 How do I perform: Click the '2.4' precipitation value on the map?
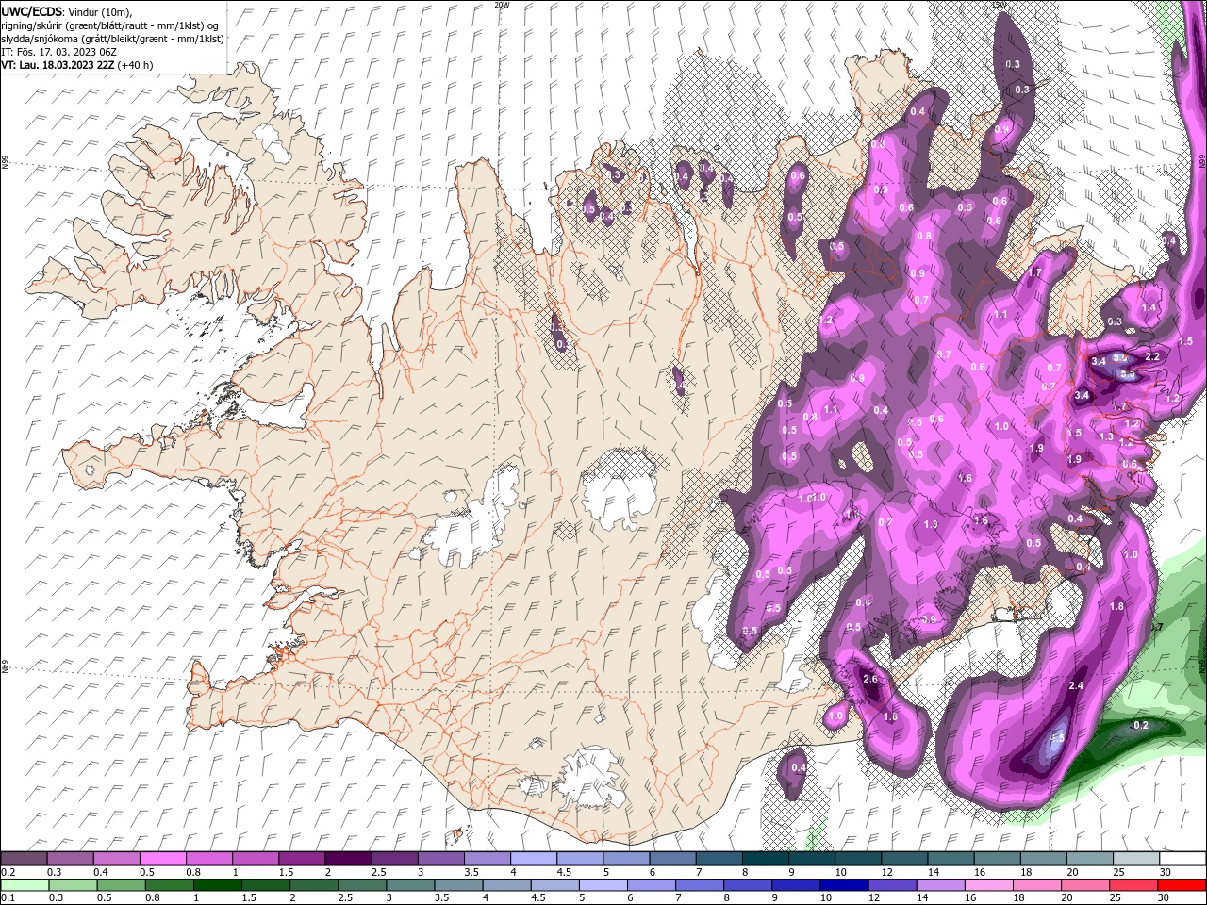[x=1076, y=685]
